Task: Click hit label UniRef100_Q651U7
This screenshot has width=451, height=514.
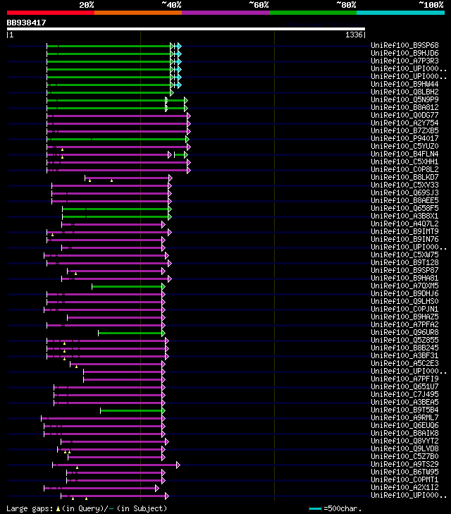Action: click(x=404, y=387)
